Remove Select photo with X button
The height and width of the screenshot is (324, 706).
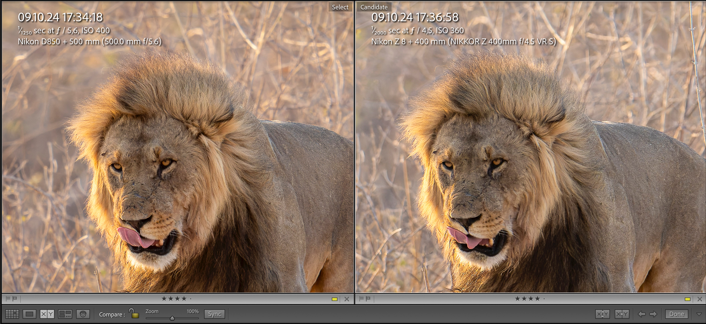(347, 299)
